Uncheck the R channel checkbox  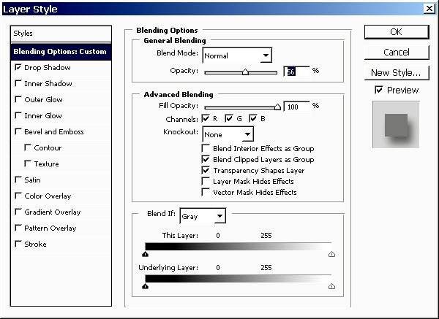coord(206,118)
